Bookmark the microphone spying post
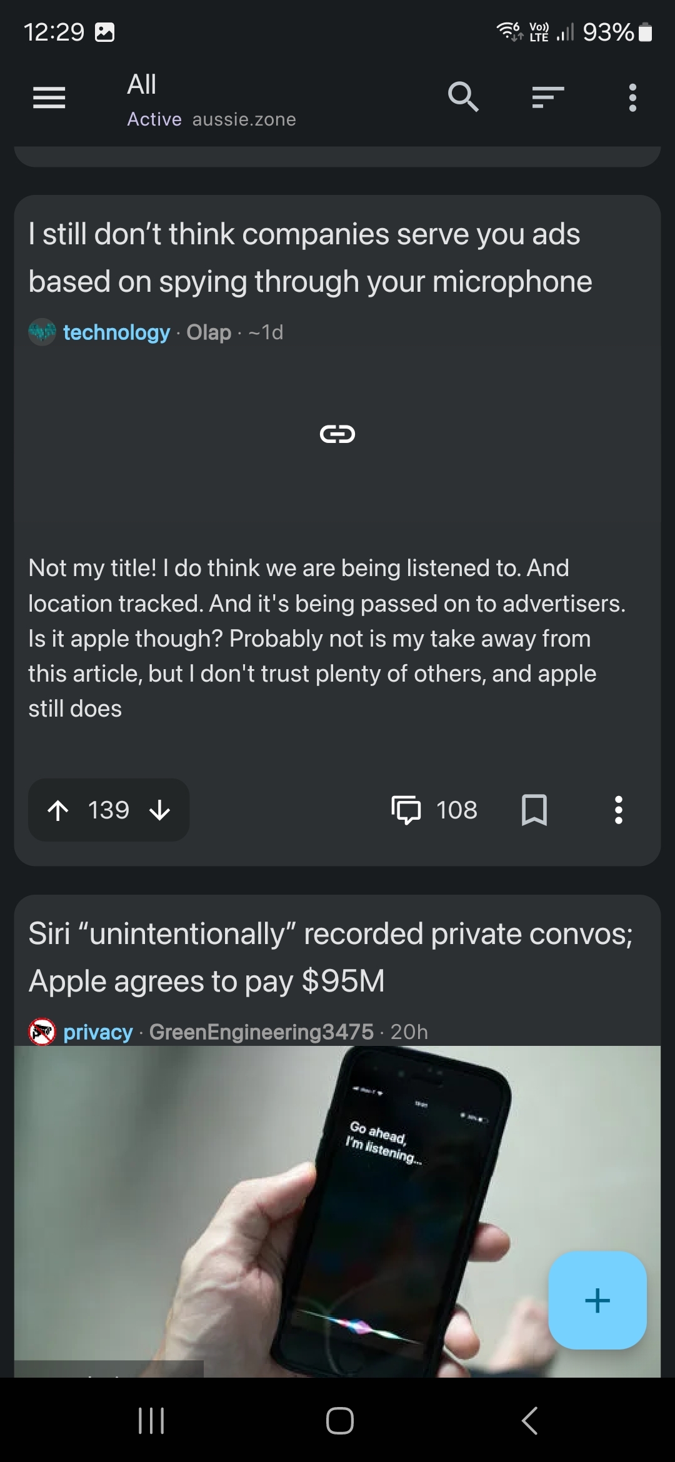The height and width of the screenshot is (1462, 675). 534,810
